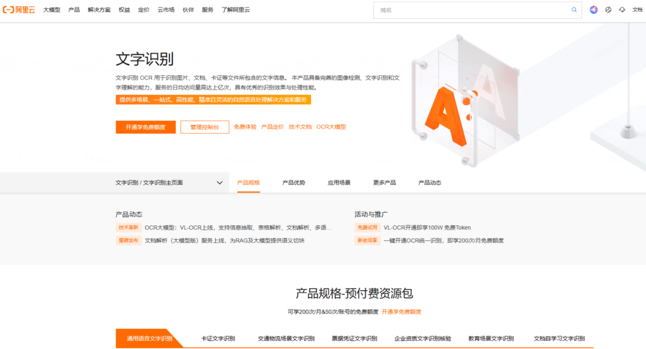This screenshot has height=349, width=646.
Task: Select the 交通物流场景文字识别 tab
Action: pyautogui.click(x=286, y=338)
